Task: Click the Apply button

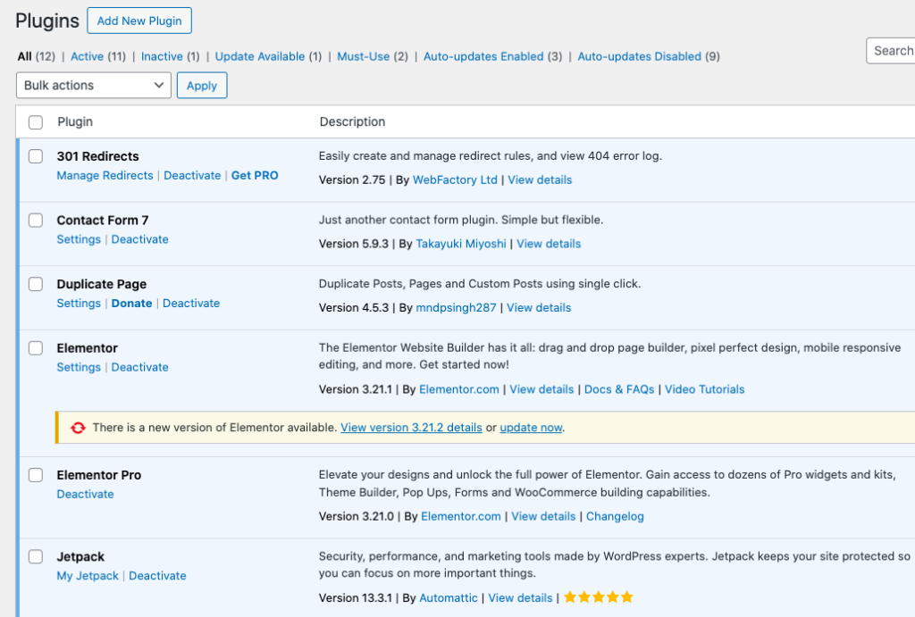Action: (x=202, y=85)
